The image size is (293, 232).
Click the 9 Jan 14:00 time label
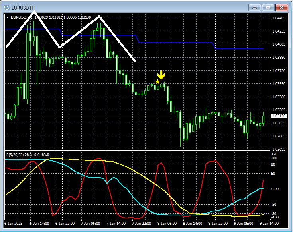(269, 223)
